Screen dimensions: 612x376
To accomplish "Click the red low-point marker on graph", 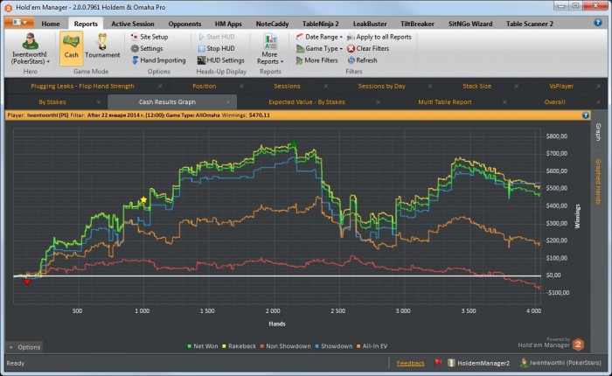I will [x=27, y=282].
